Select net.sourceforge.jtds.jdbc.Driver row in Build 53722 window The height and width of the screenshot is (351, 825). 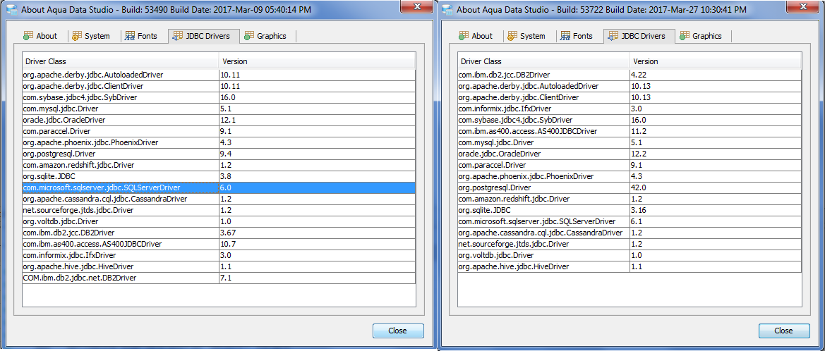[x=630, y=244]
